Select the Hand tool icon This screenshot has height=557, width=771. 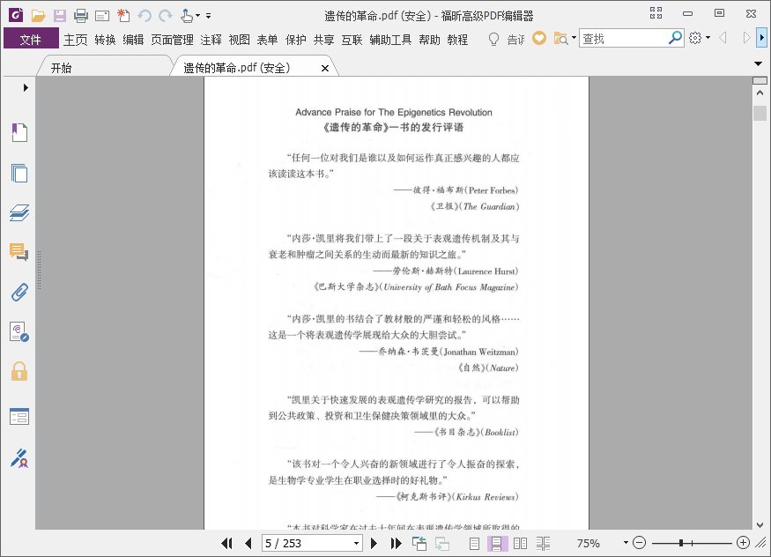(x=186, y=16)
